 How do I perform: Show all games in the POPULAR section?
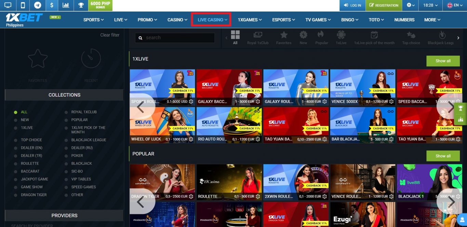click(443, 156)
